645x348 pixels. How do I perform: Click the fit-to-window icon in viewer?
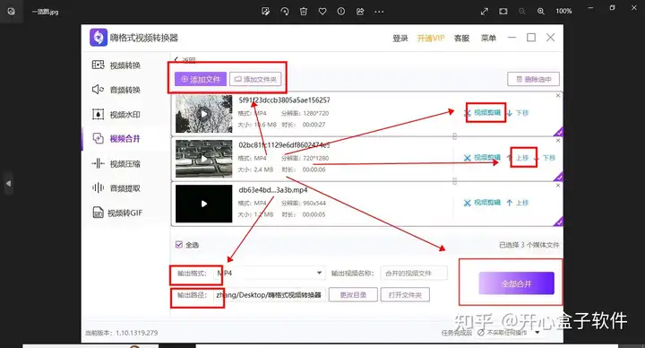pyautogui.click(x=503, y=11)
